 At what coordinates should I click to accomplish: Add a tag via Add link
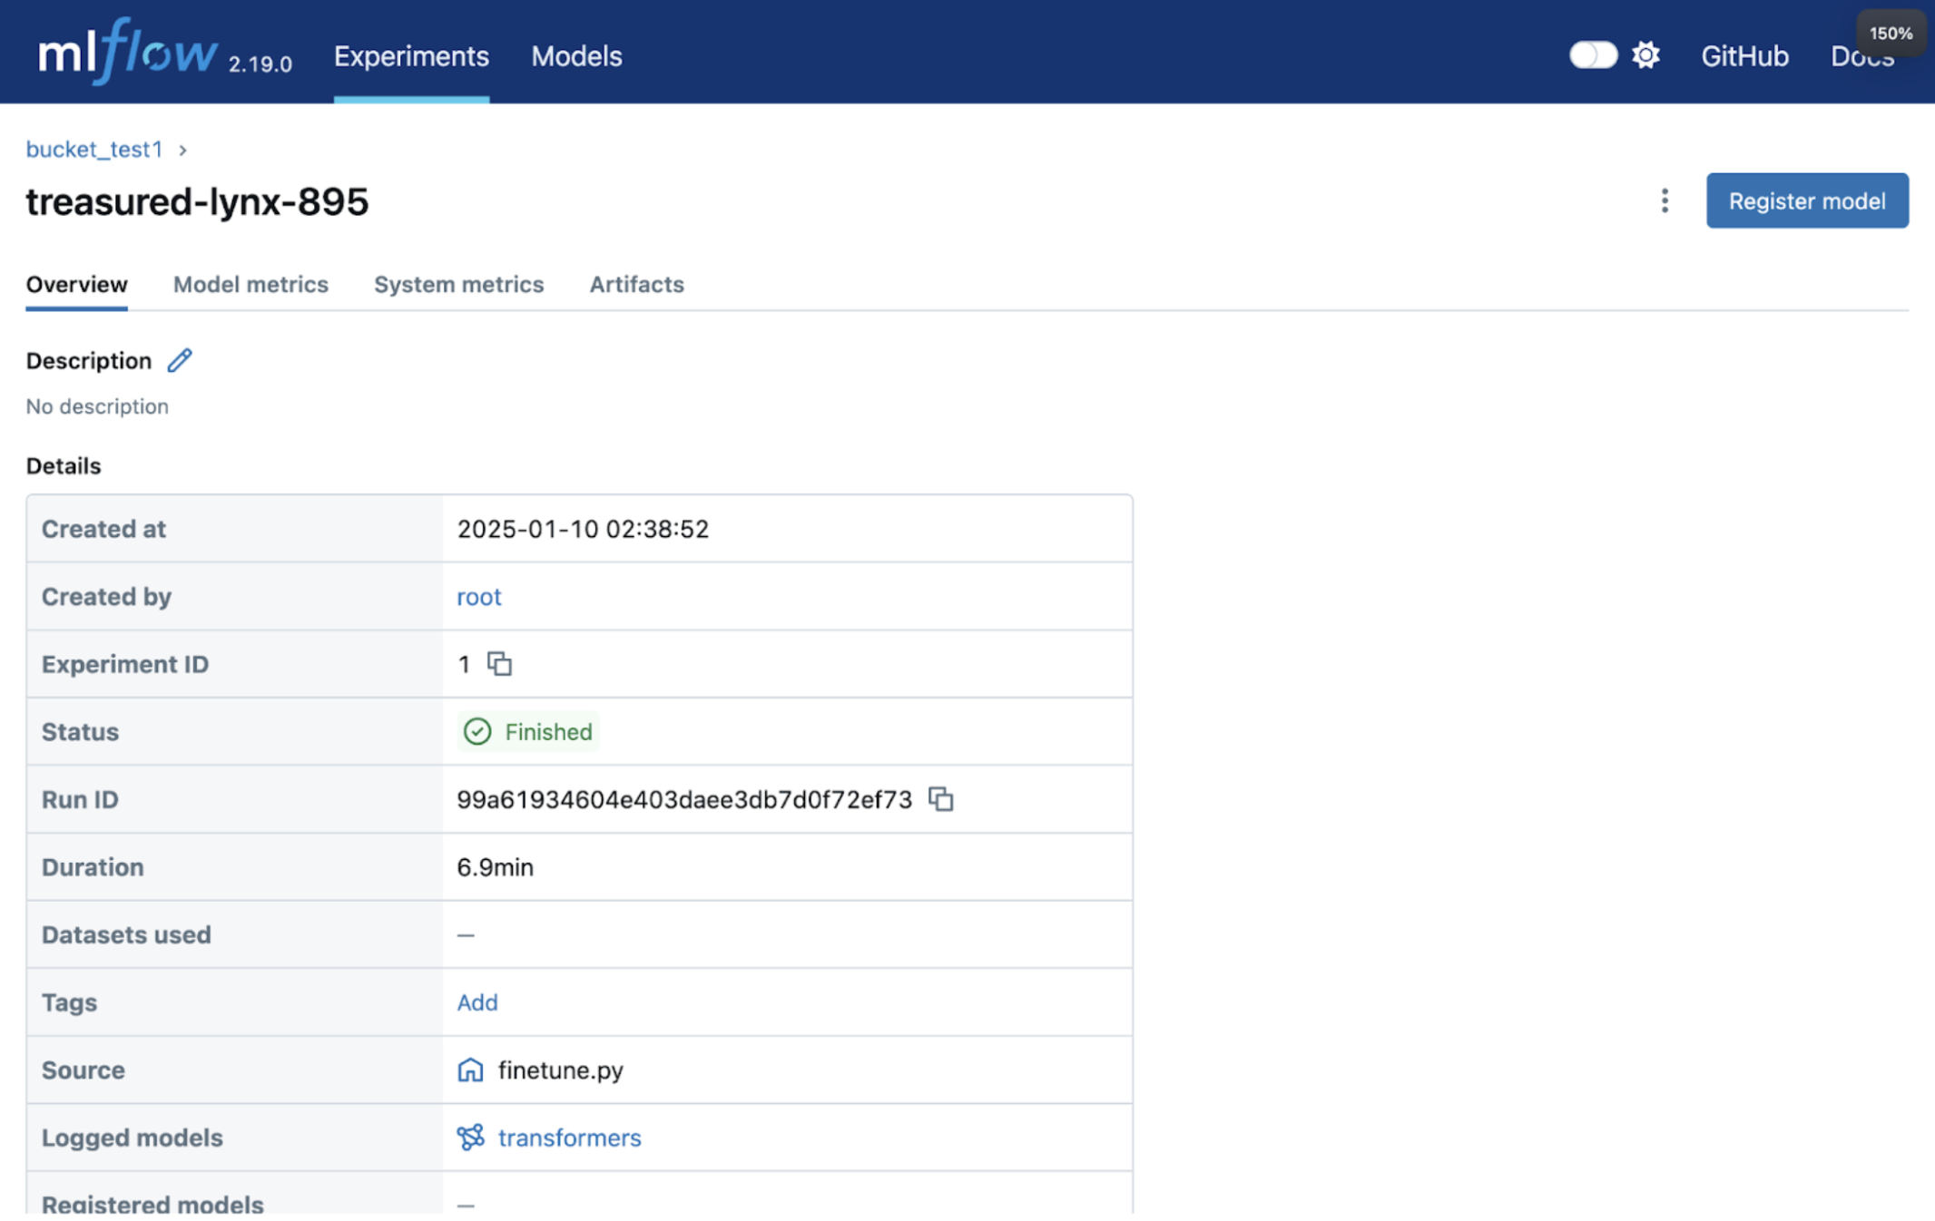click(x=477, y=1001)
